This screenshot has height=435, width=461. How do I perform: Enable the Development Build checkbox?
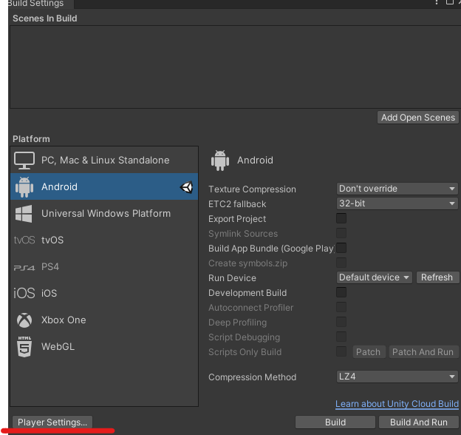(341, 292)
